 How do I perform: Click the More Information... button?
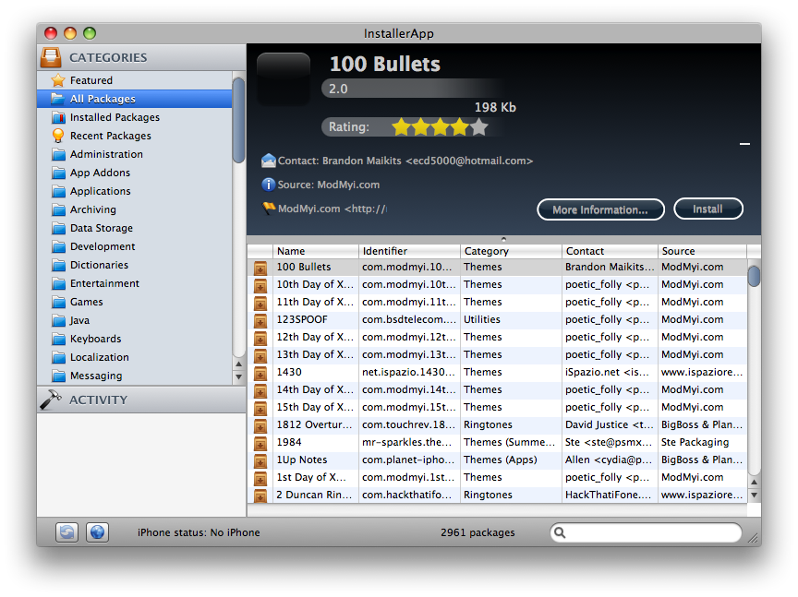point(600,209)
